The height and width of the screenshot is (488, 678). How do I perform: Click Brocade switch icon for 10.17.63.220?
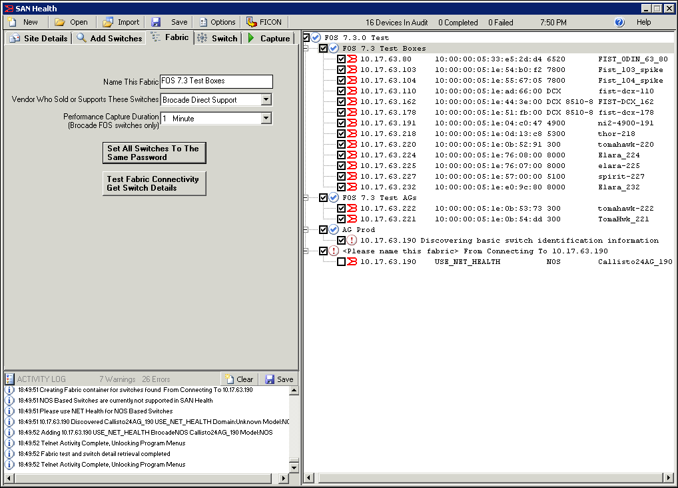[x=352, y=144]
